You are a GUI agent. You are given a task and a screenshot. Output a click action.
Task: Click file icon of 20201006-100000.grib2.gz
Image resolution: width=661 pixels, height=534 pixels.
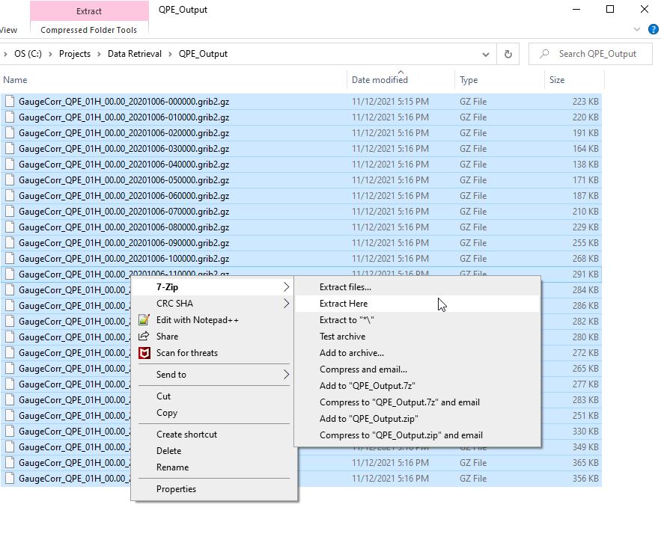point(10,259)
